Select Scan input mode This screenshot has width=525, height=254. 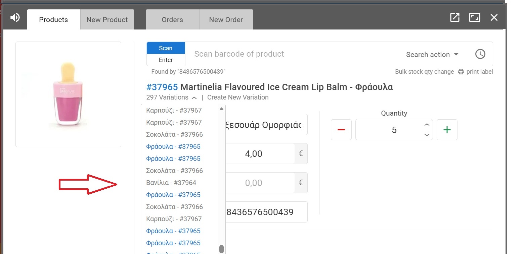166,48
